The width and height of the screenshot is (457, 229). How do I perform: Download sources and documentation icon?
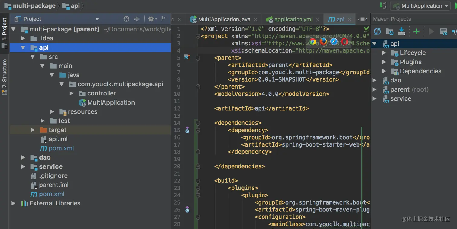402,31
